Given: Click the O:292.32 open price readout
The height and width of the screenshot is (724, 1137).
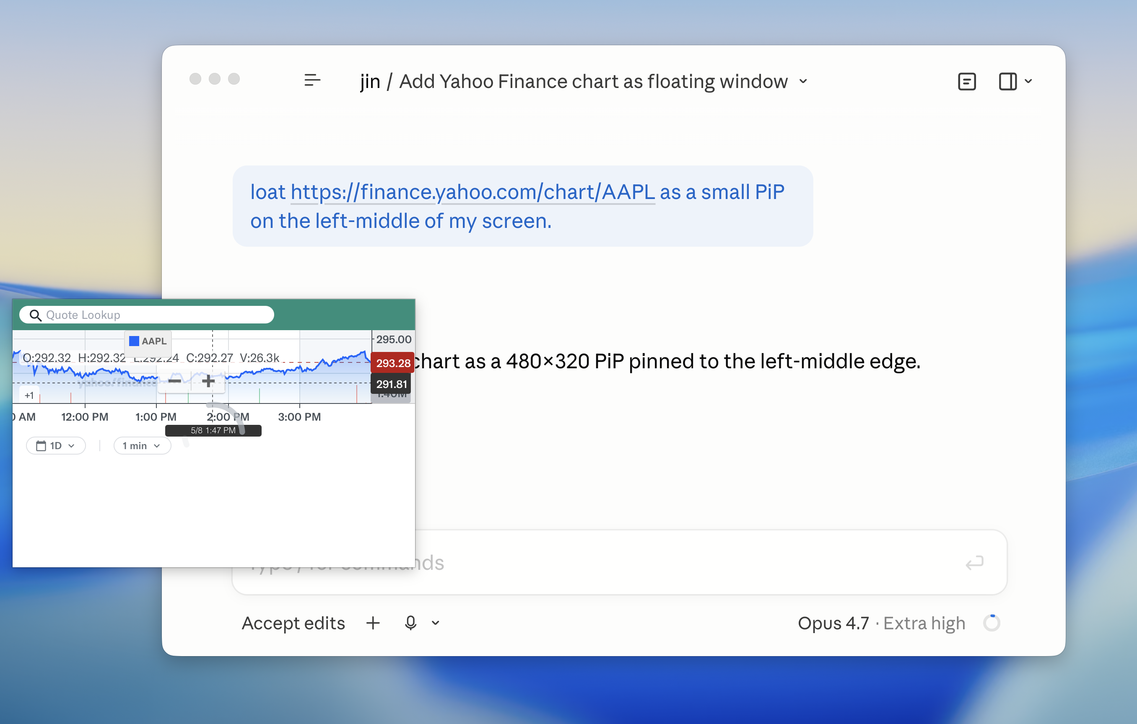Looking at the screenshot, I should pos(46,358).
